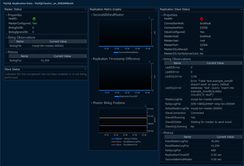The width and height of the screenshot is (244, 166).
Task: Sort Master Metrics by Current Value header
Action: (x=62, y=56)
